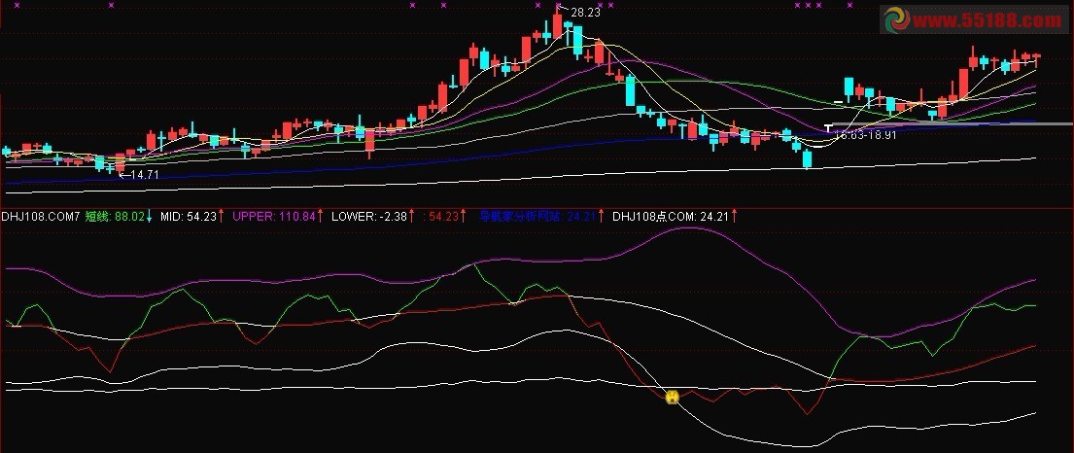Click the red candlestick at the 28.23 peak

(558, 24)
